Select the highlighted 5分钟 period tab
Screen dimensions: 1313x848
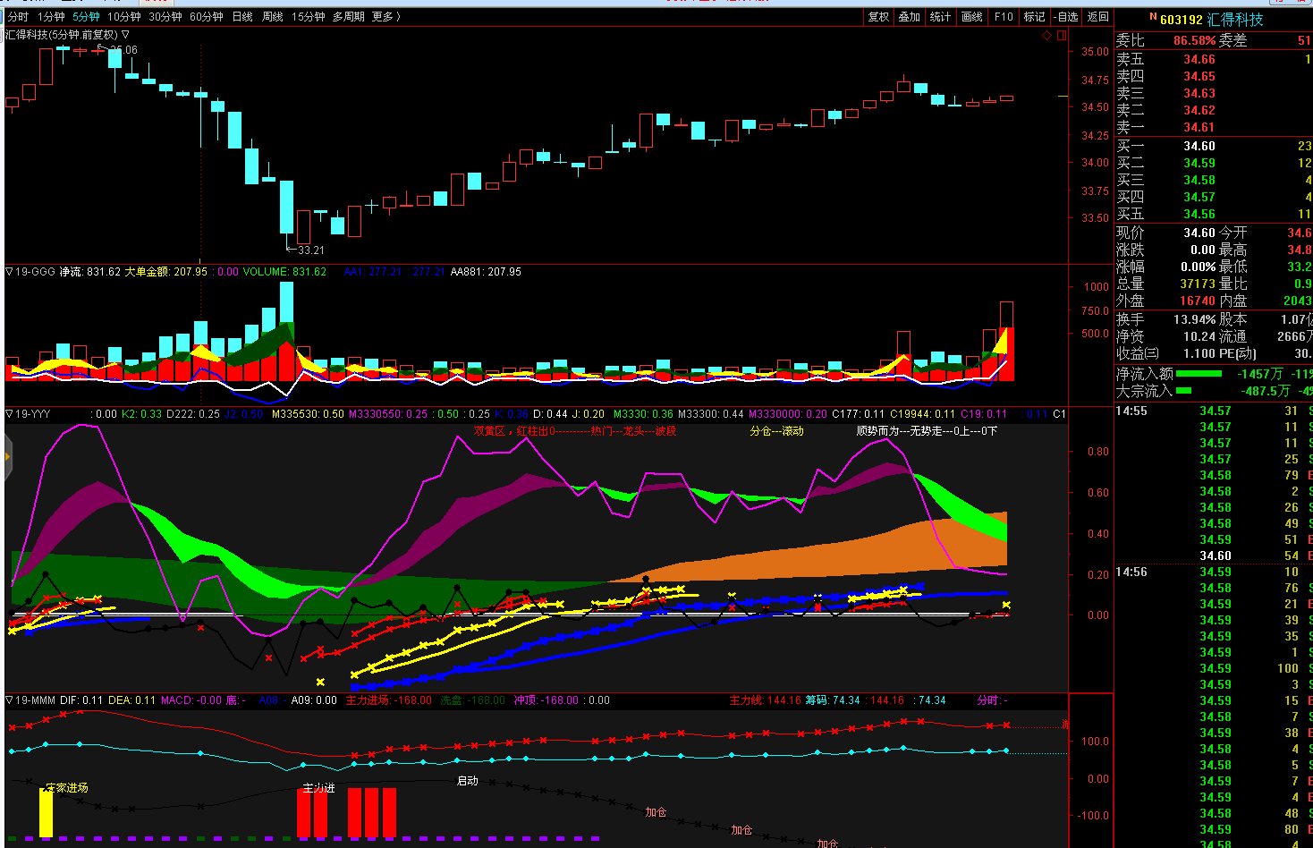[x=86, y=17]
